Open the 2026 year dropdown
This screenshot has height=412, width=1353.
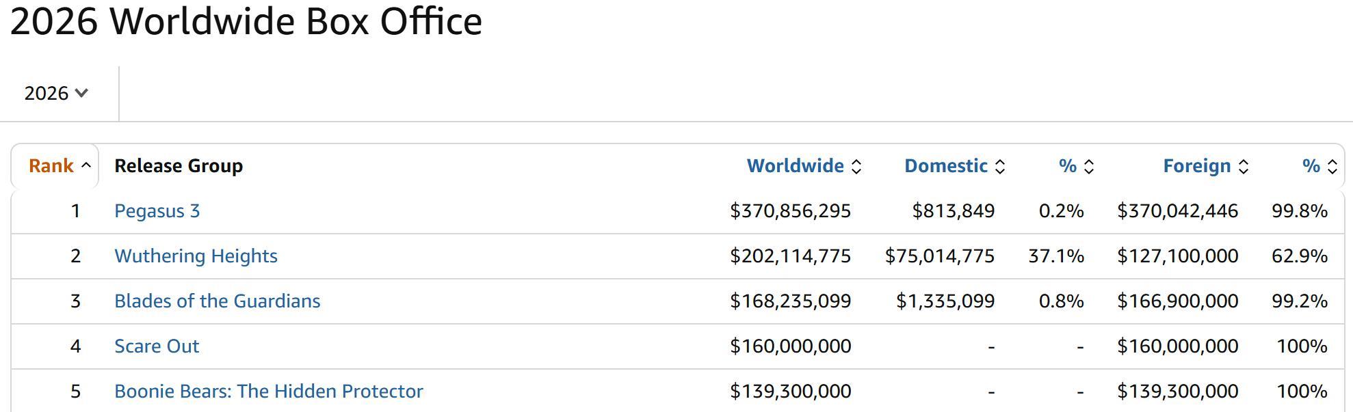57,93
